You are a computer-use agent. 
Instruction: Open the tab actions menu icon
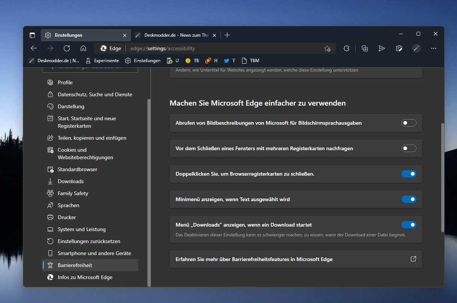click(x=32, y=35)
